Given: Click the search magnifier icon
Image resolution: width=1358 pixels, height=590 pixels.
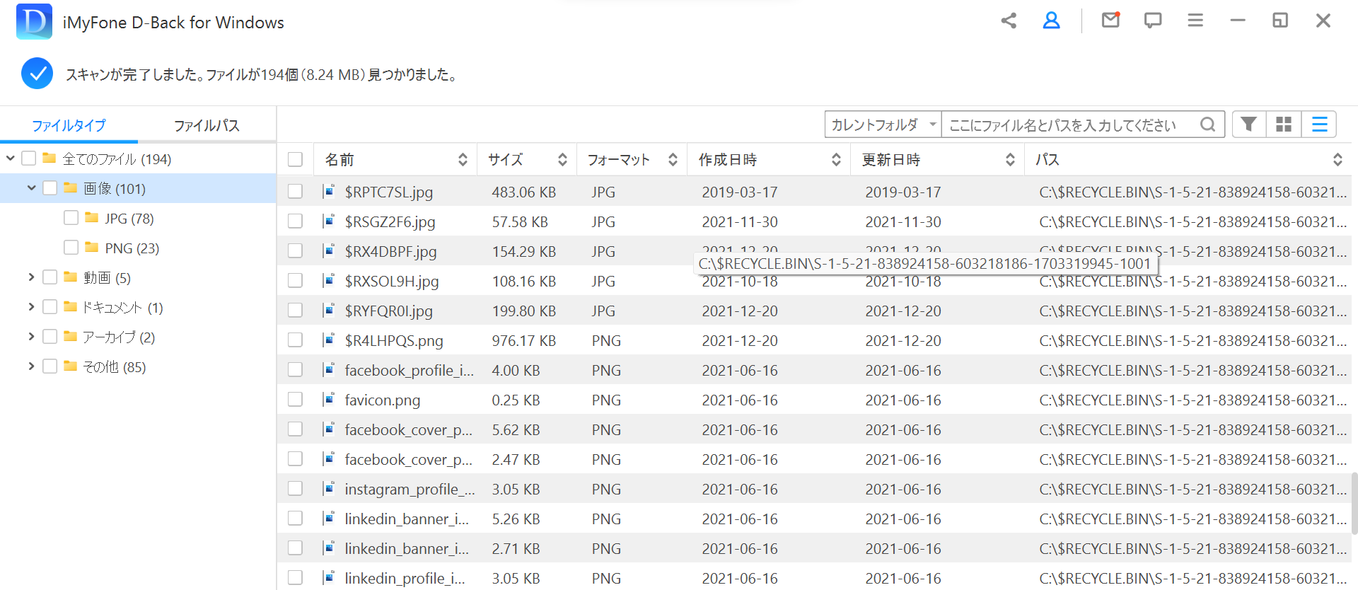Looking at the screenshot, I should (x=1207, y=125).
